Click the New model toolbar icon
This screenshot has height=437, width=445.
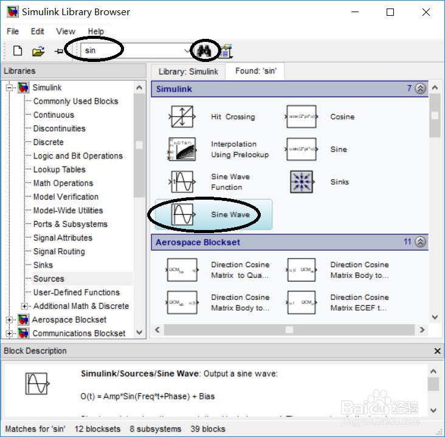pyautogui.click(x=18, y=51)
